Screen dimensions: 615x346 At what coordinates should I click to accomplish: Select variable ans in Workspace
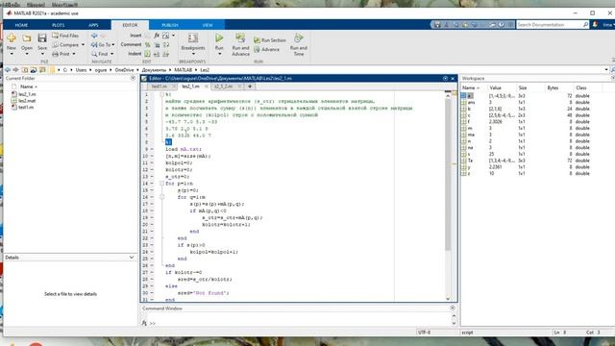471,103
